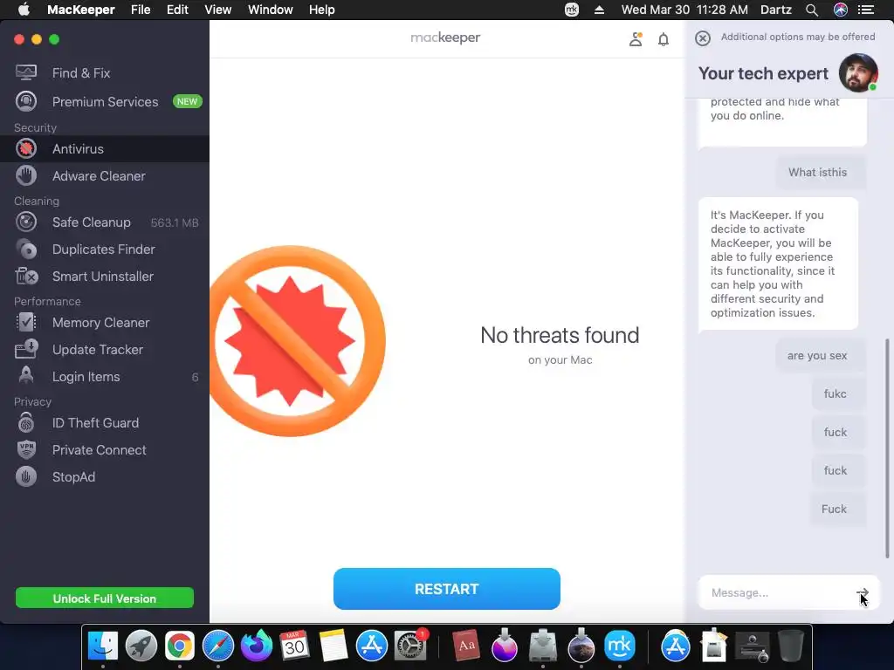Open System Preferences in the Dock
Viewport: 894px width, 670px height.
[410, 646]
